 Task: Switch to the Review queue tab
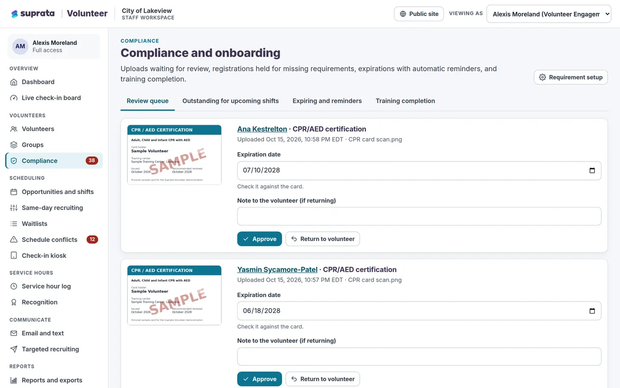point(148,101)
